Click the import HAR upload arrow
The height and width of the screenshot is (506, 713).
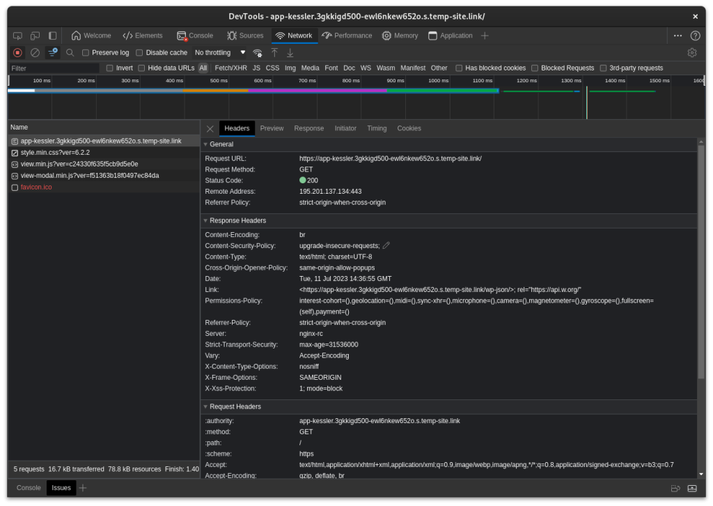274,52
